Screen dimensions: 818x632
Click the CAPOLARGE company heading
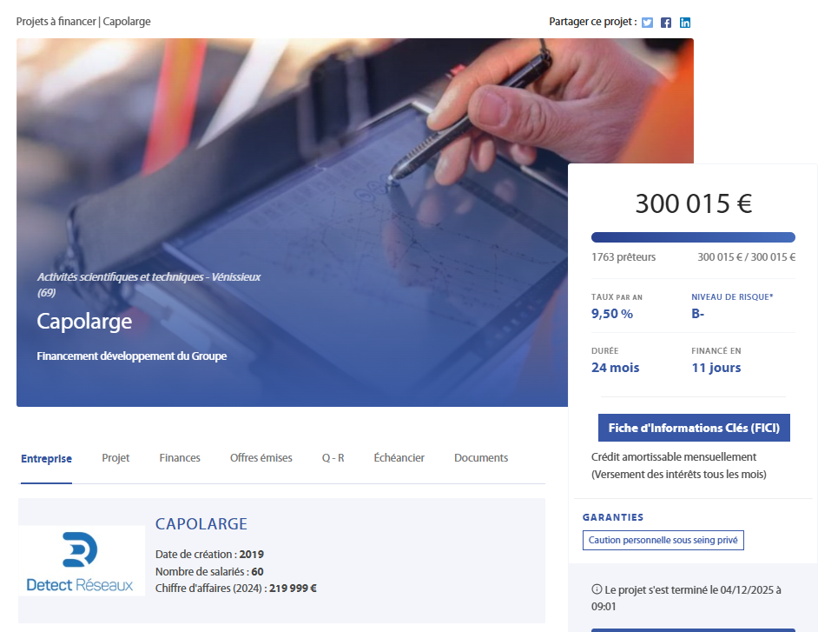coord(201,524)
